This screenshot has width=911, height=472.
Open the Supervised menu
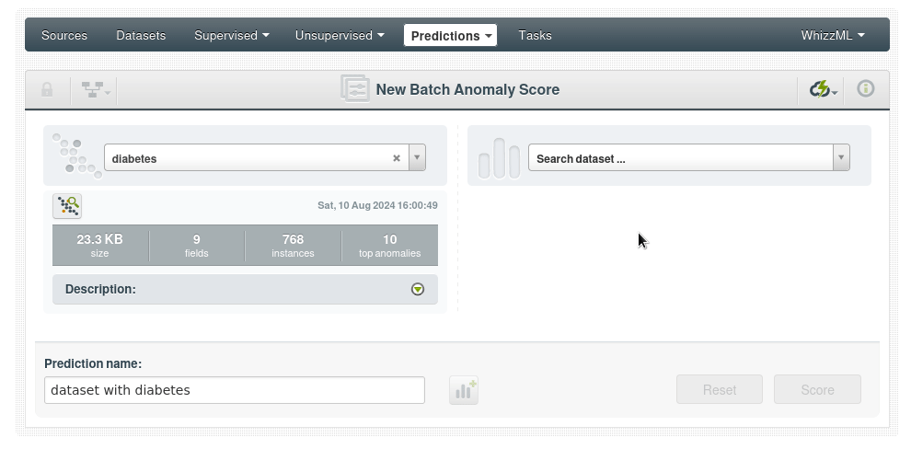(x=231, y=35)
